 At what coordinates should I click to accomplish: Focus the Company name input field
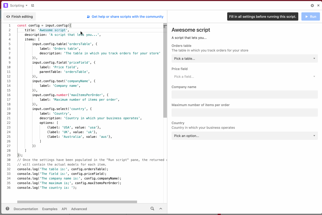(x=245, y=94)
